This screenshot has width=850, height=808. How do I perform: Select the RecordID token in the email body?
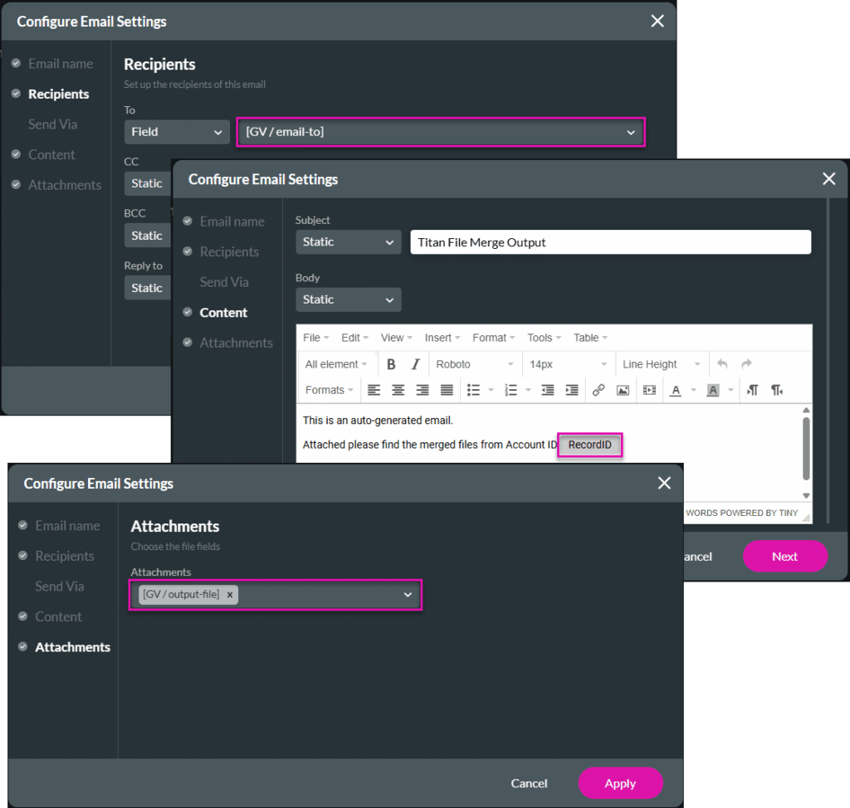pos(589,445)
